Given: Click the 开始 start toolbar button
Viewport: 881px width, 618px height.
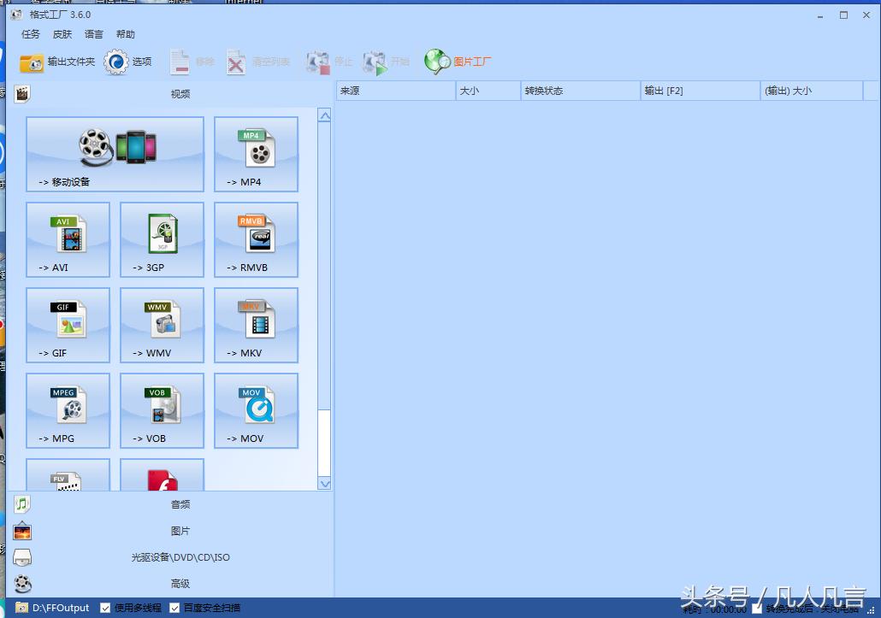Looking at the screenshot, I should (387, 62).
